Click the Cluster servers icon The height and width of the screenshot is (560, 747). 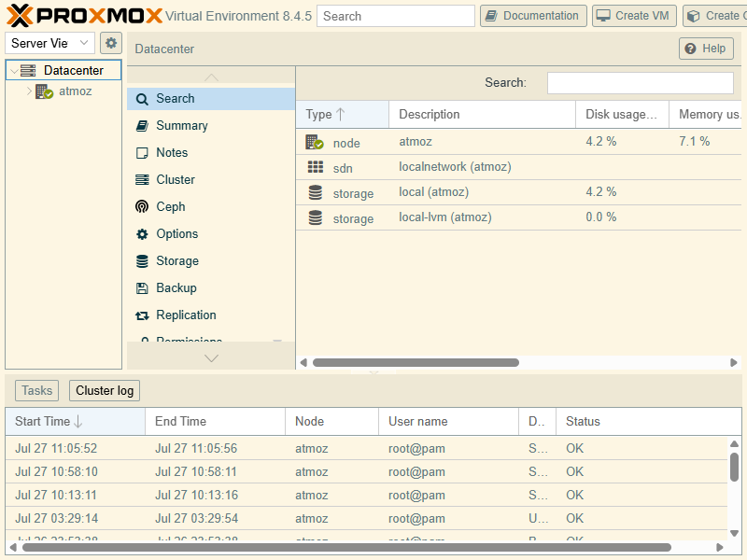point(142,180)
